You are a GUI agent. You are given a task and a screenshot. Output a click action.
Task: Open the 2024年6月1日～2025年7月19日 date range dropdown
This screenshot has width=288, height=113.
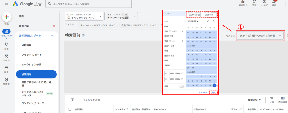point(260,36)
